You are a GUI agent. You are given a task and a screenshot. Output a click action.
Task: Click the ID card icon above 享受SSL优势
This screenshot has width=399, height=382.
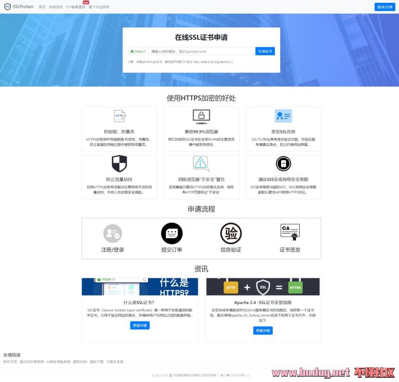283,116
